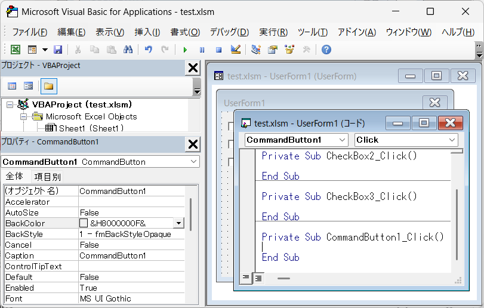Screen dimensions: 484x308
Task: Click View Code icon in Project pane
Action: coord(12,86)
